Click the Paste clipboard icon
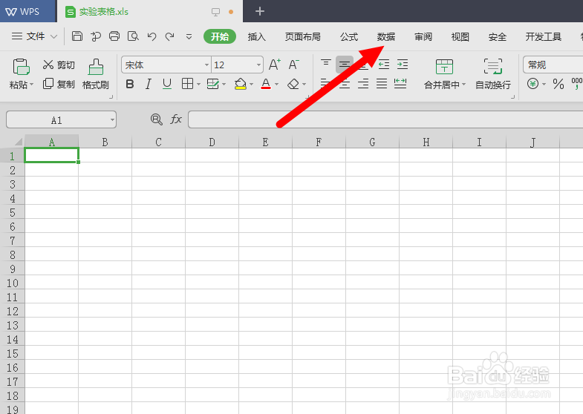Viewport: 583px width, 414px height. coord(21,67)
